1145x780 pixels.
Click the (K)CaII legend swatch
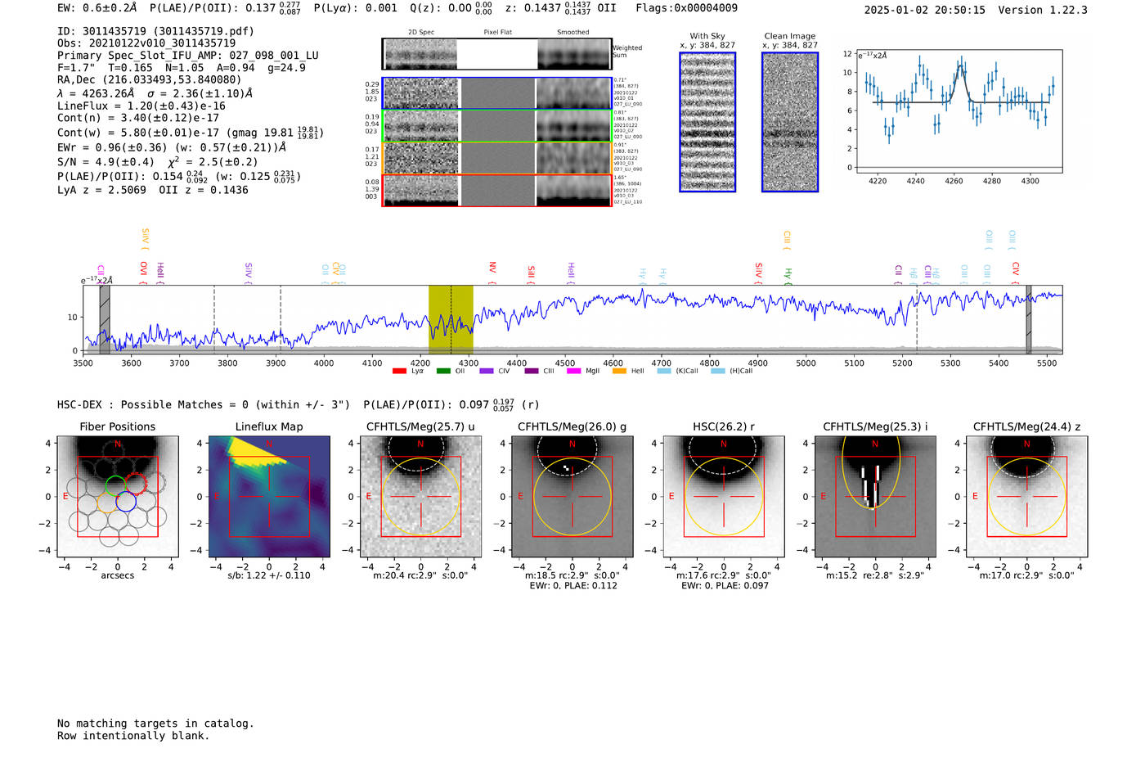pos(664,372)
